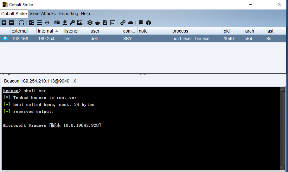Open Listeners via headphones icon
Viewport: 288px width, 172px height.
click(22, 22)
